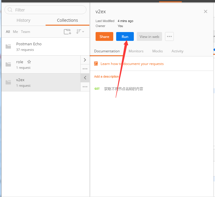Click the orange Share button

coord(104,36)
